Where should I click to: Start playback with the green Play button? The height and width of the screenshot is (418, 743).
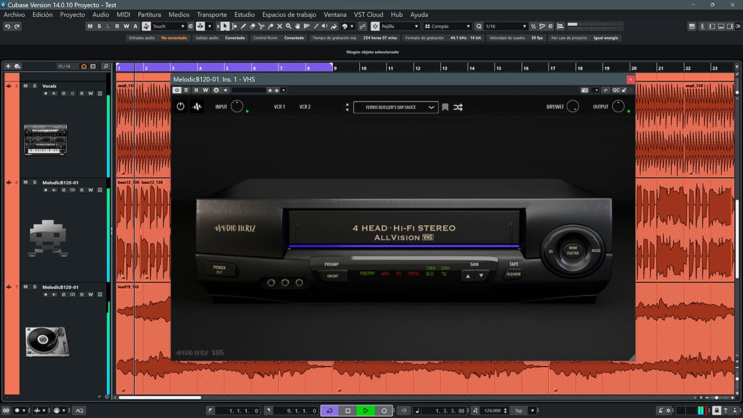[x=366, y=411]
